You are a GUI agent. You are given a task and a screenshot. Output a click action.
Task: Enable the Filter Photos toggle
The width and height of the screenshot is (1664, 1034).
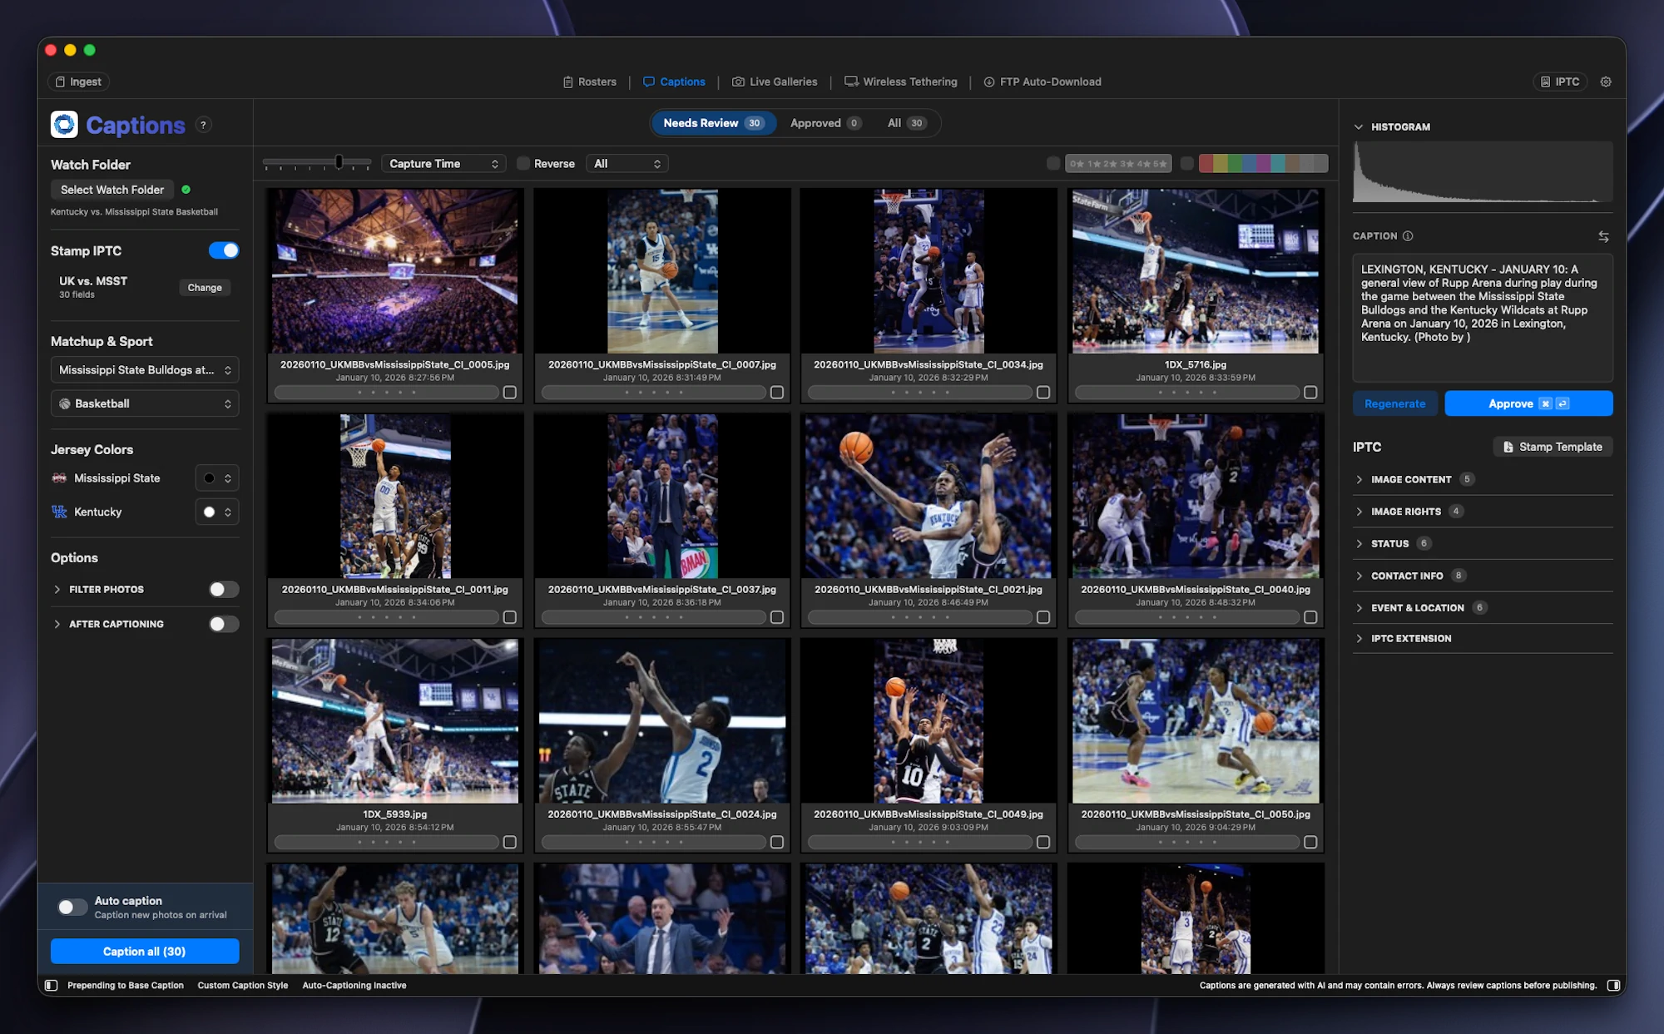(224, 589)
